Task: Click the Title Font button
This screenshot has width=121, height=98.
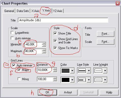Action: [105, 34]
